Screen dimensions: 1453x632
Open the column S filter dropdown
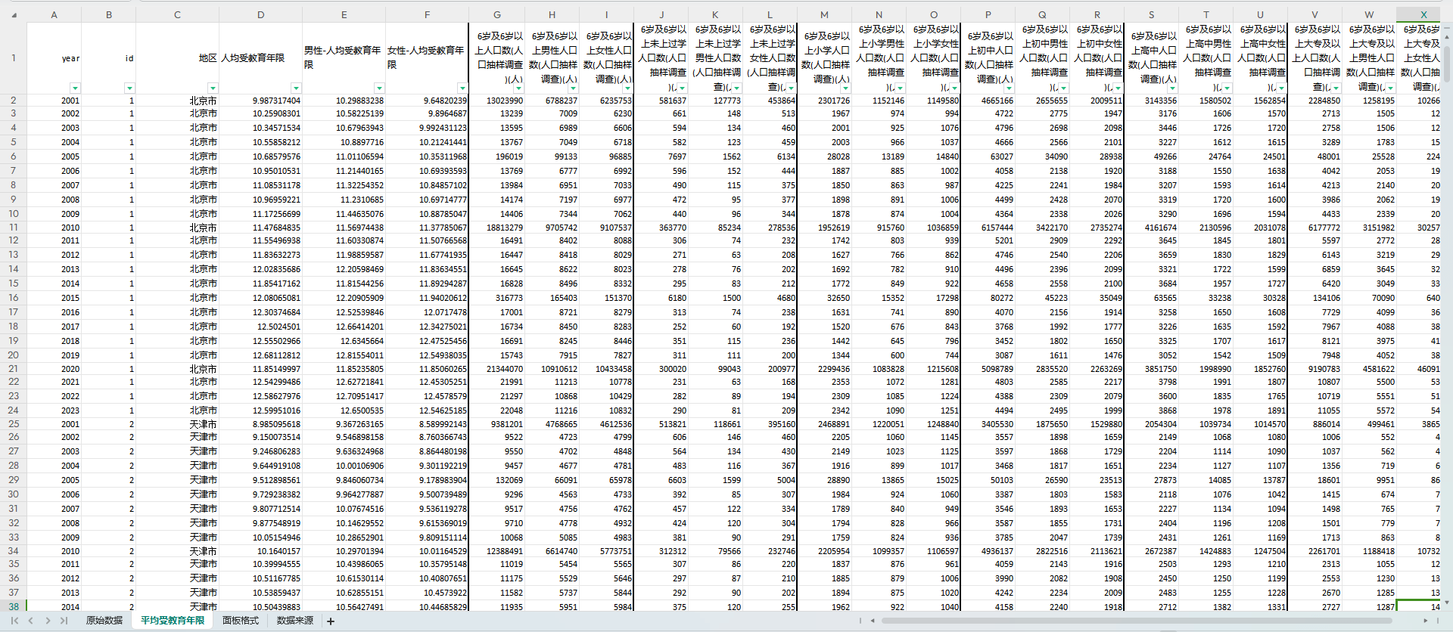[1172, 88]
